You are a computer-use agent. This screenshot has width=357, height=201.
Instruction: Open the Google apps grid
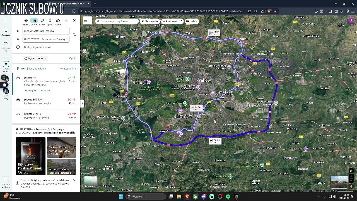(343, 20)
